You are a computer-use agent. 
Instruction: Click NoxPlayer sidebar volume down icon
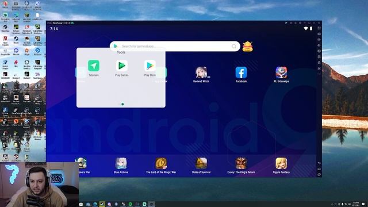point(319,45)
